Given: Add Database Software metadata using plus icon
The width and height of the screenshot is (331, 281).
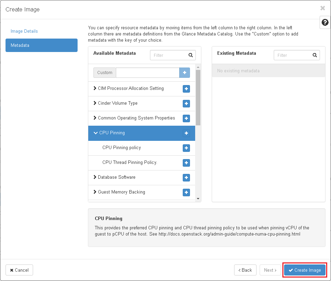Looking at the screenshot, I should click(186, 178).
